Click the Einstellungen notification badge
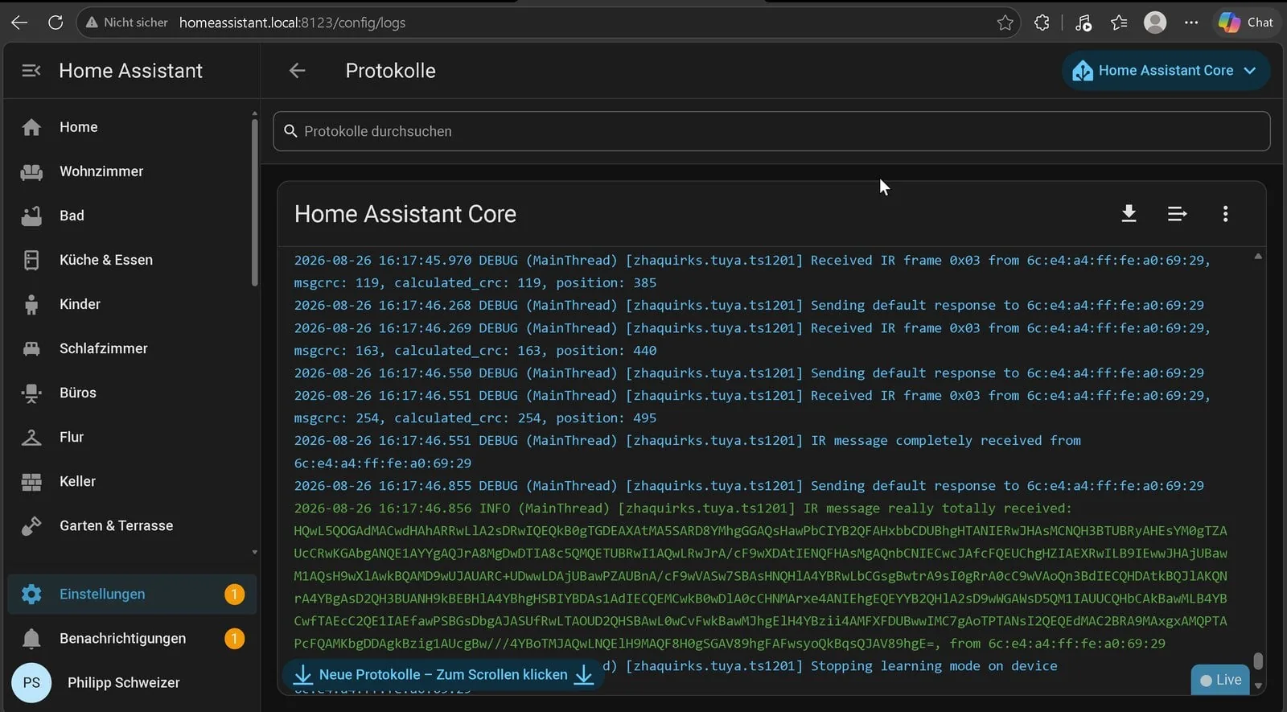The height and width of the screenshot is (712, 1287). pos(234,594)
